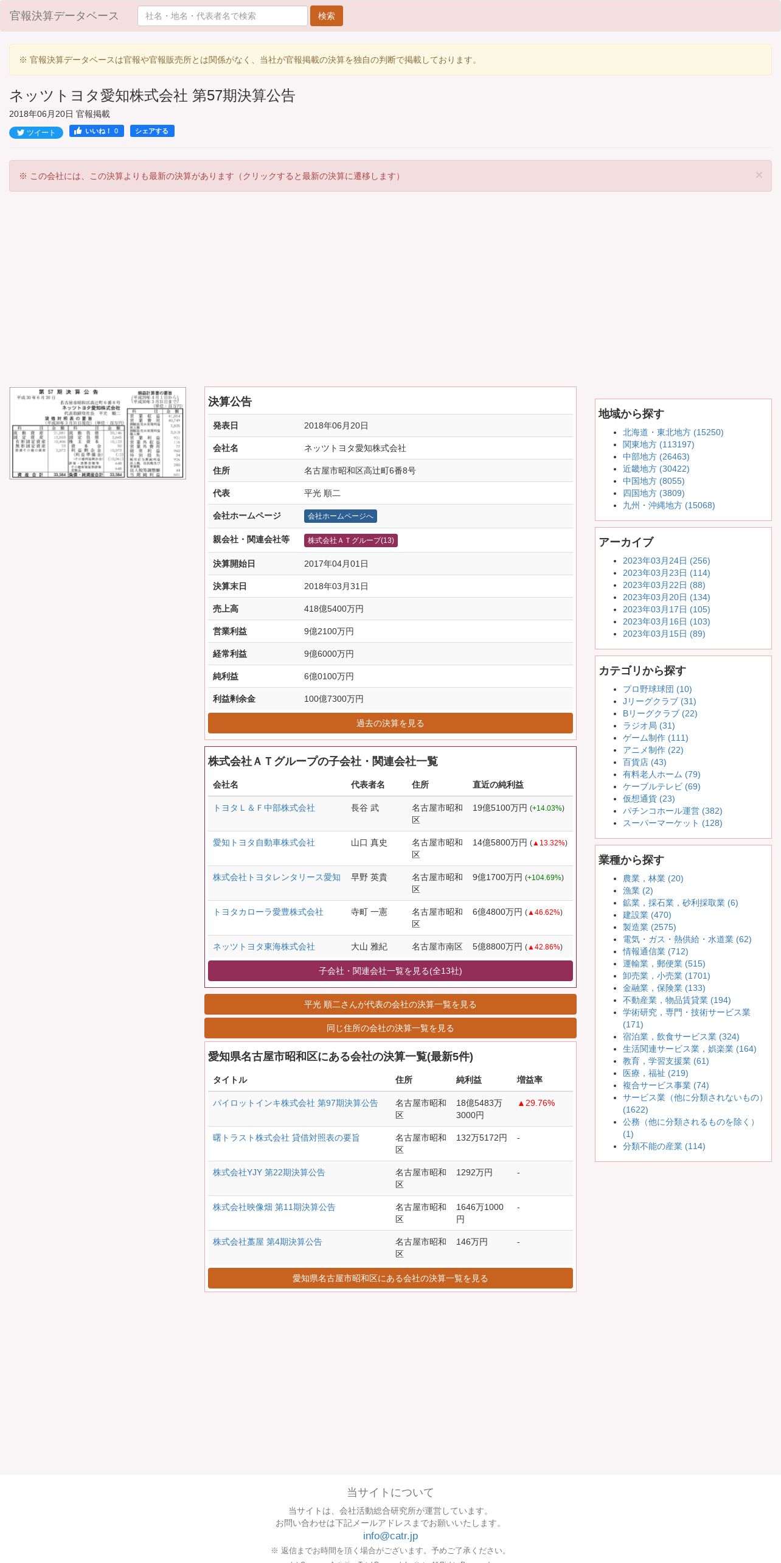Open 曙トラスト株式会社 貸借対照表の要旨
This screenshot has width=781, height=1563.
point(286,1138)
